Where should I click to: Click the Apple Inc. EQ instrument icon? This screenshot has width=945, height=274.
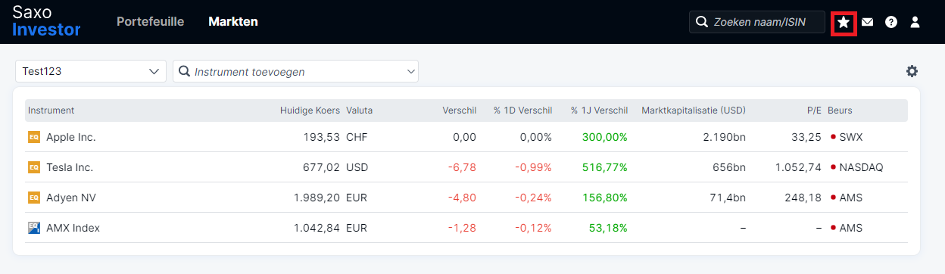click(x=33, y=137)
